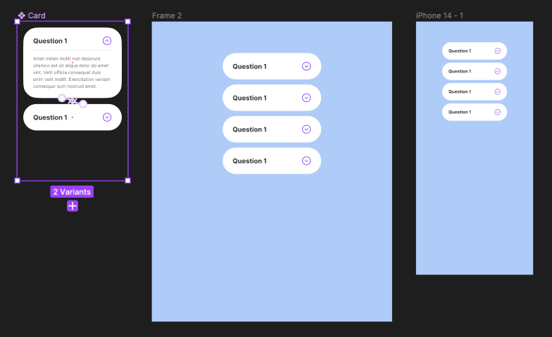Screen dimensions: 552x337
Task: Expand third Question 1 chevron in iPhone 14 frame
Action: click(497, 91)
